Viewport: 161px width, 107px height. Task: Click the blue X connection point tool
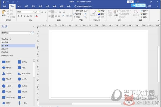85,14
